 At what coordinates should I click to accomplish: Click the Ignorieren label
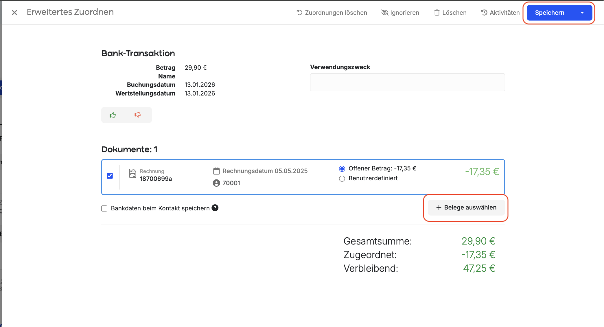405,13
